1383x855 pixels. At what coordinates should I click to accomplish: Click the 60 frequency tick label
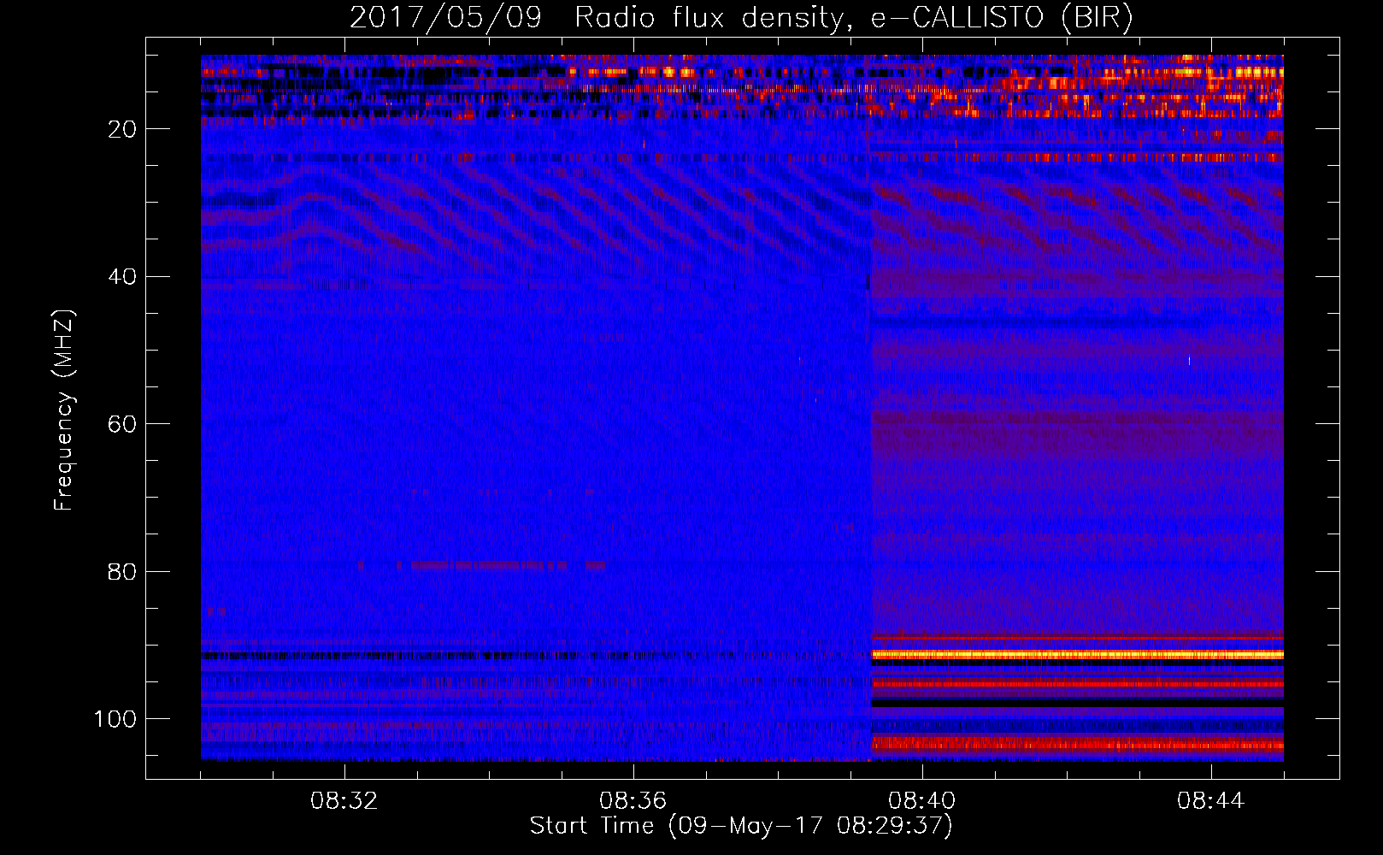[x=122, y=424]
